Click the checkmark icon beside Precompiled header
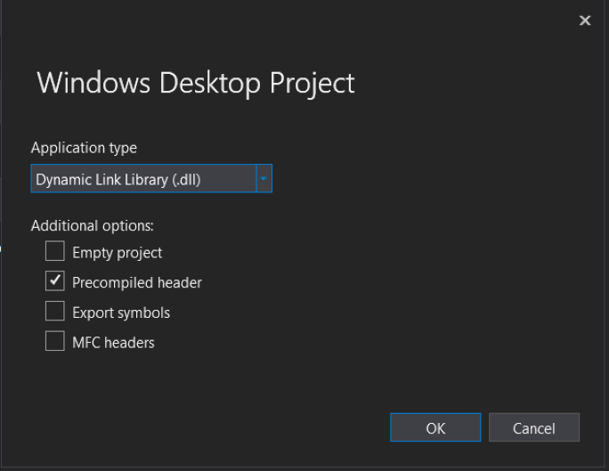The image size is (609, 471). (x=55, y=280)
